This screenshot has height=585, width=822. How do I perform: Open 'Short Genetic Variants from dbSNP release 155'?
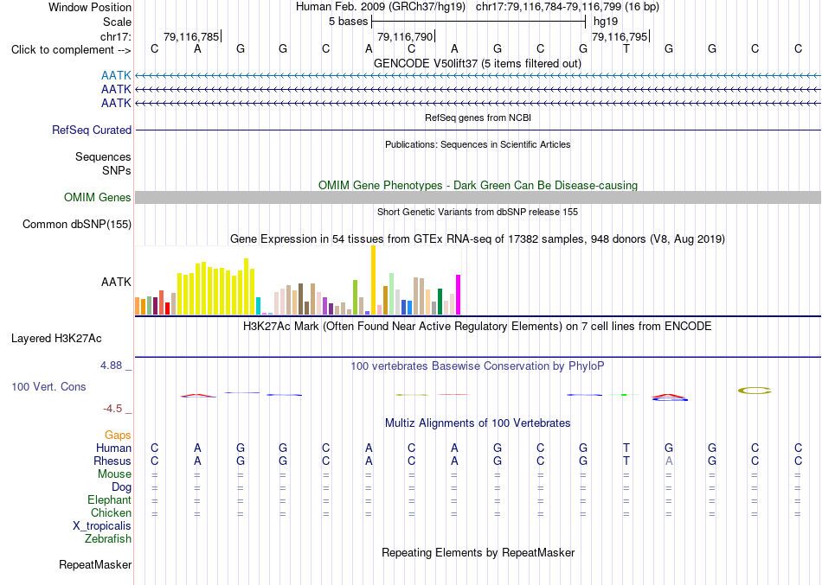coord(478,212)
